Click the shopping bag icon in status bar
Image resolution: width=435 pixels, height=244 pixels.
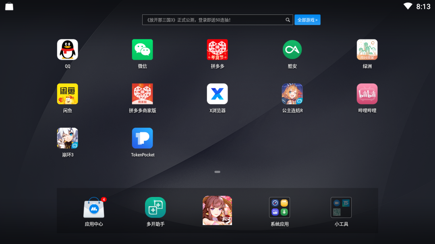9,6
